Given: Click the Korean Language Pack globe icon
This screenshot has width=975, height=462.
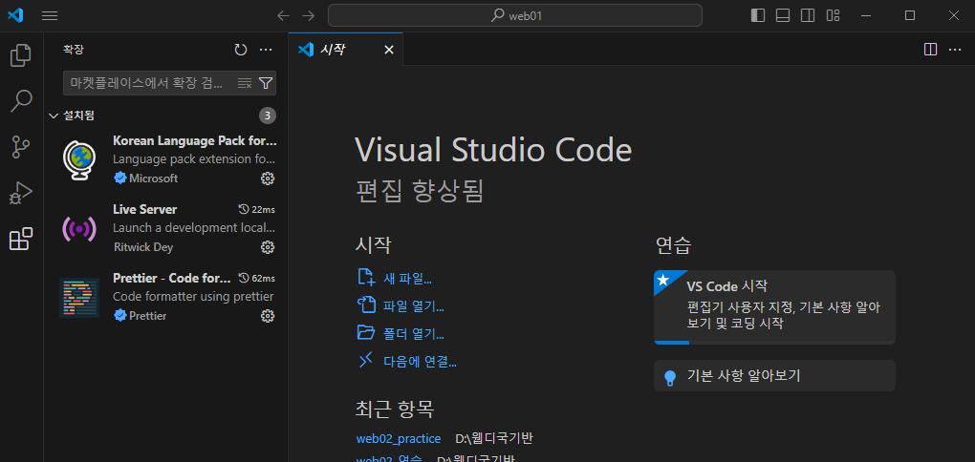Looking at the screenshot, I should (79, 160).
